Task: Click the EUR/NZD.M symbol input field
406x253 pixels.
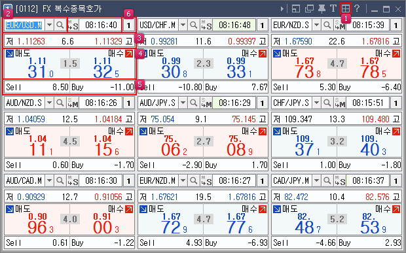Action: 157,180
